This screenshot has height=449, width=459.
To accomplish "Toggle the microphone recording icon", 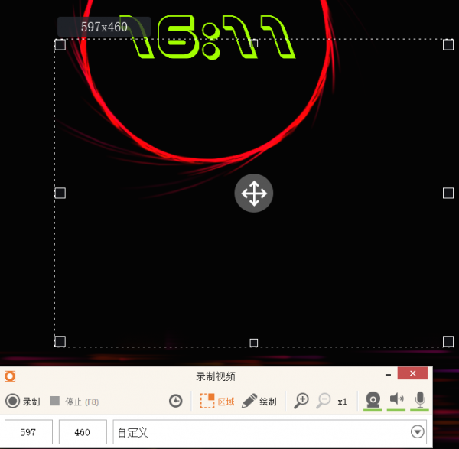I will coord(420,400).
